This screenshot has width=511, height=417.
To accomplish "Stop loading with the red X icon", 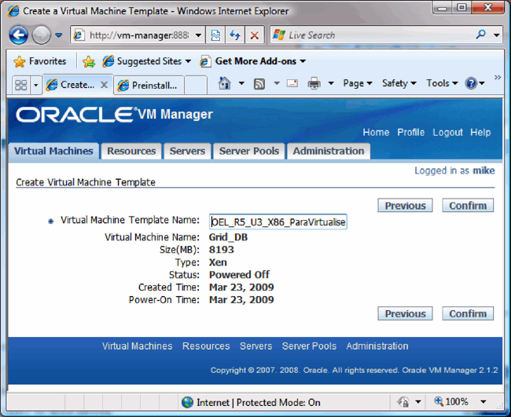I will coord(255,35).
